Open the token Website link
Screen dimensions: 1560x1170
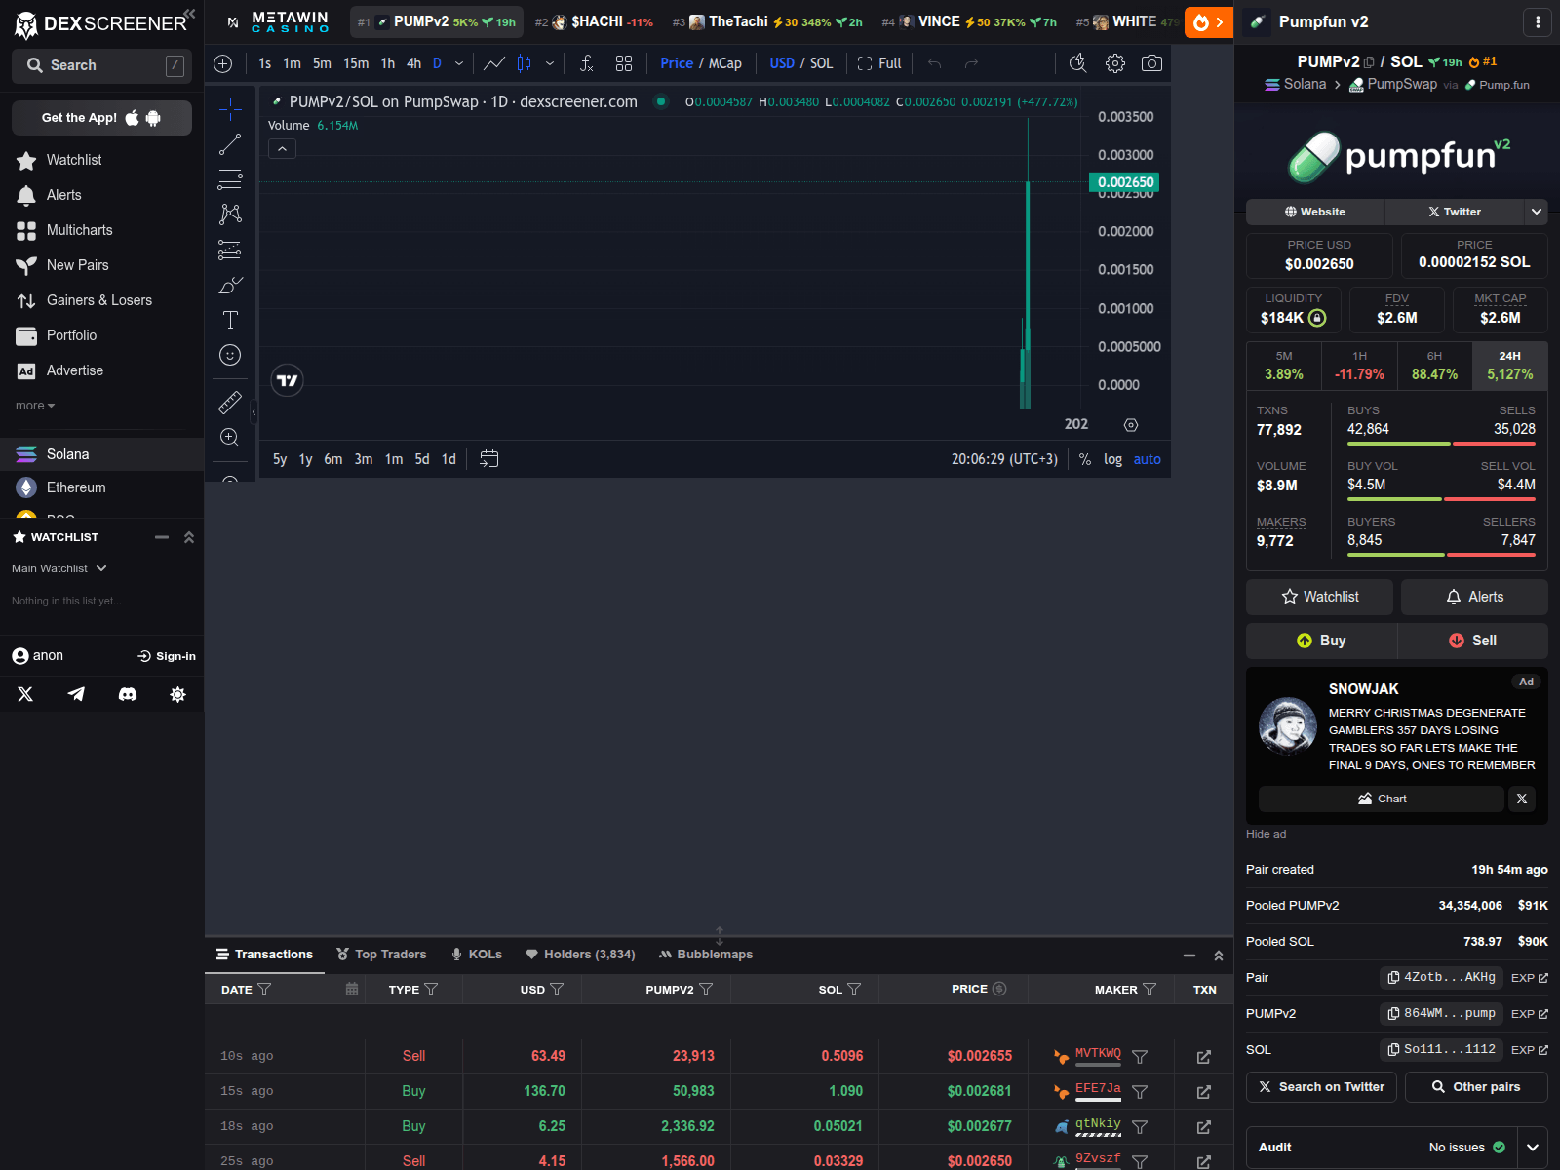point(1315,212)
